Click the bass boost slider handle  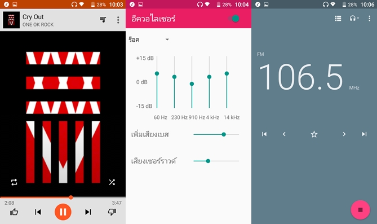[224, 134]
